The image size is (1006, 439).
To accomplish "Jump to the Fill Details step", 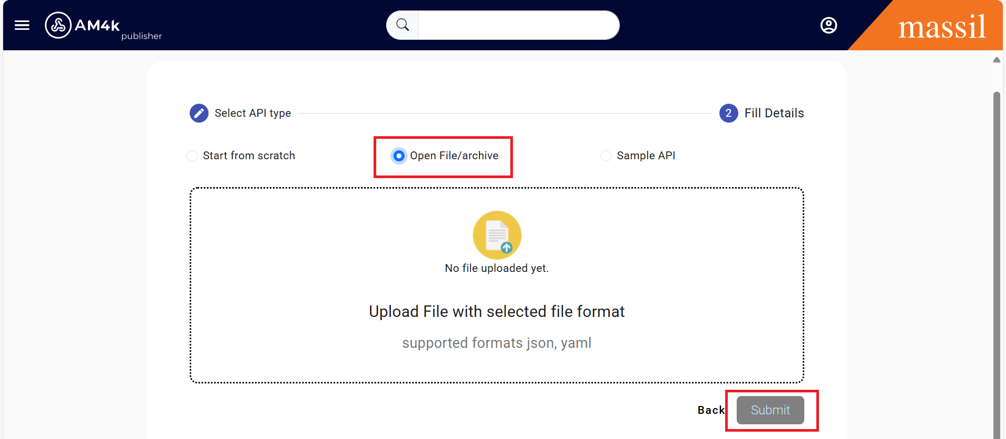I will pyautogui.click(x=774, y=113).
